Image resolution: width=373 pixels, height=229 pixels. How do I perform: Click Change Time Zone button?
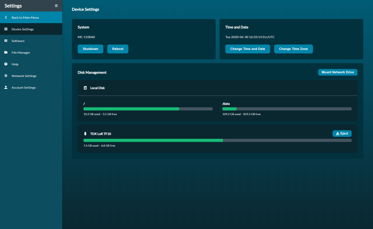pyautogui.click(x=293, y=49)
